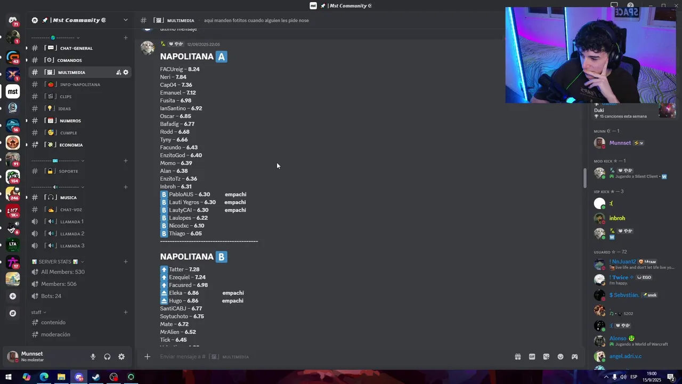Open the sticker picker

(x=546, y=357)
